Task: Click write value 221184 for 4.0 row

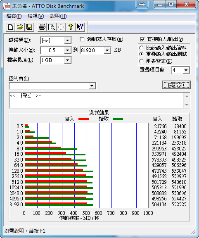Action: [x=159, y=143]
